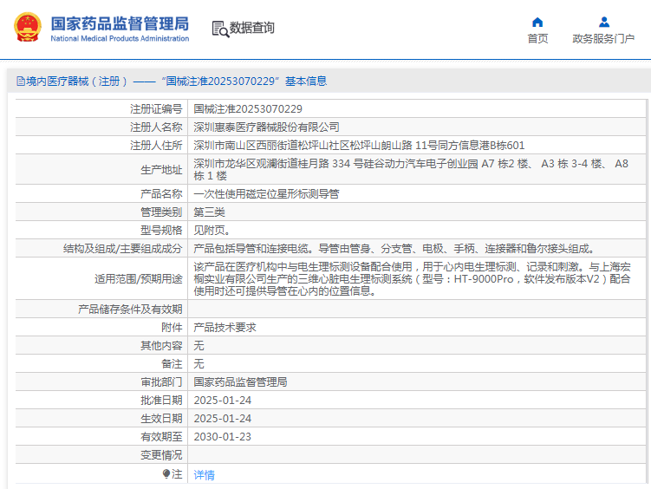The image size is (651, 489).
Task: Click the 注册人住所 address value
Action: coord(359,146)
